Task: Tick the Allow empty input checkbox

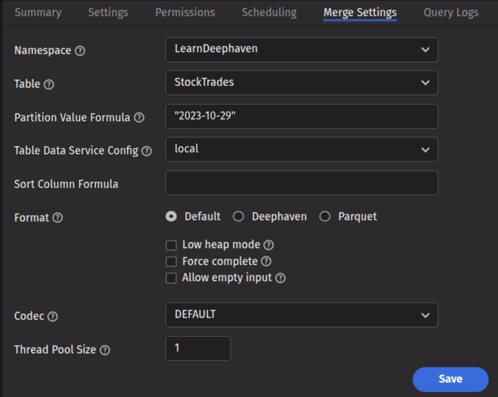Action: coord(171,278)
